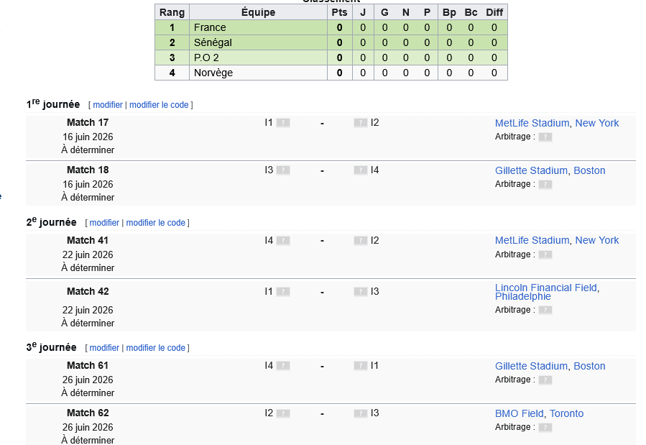Follow the Toronto city link
646x445 pixels.
(x=566, y=413)
